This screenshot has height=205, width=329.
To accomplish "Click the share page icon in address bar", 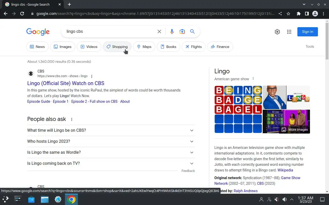I will point(280,14).
